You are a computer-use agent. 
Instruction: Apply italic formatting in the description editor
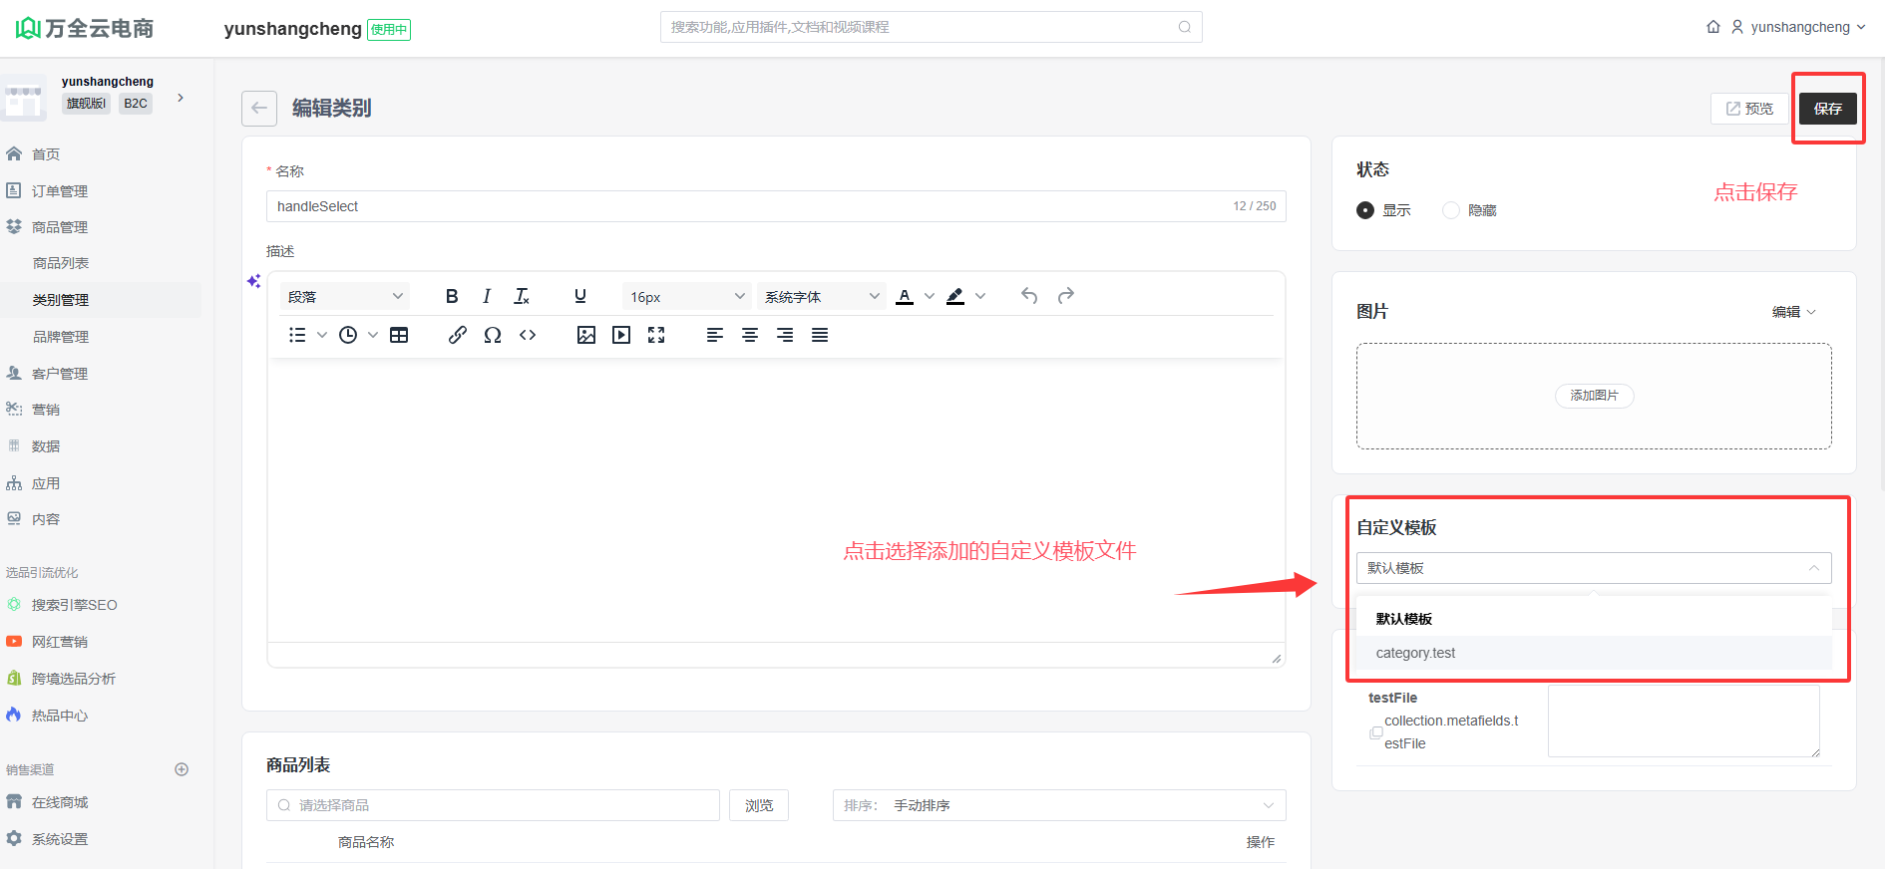pos(487,296)
